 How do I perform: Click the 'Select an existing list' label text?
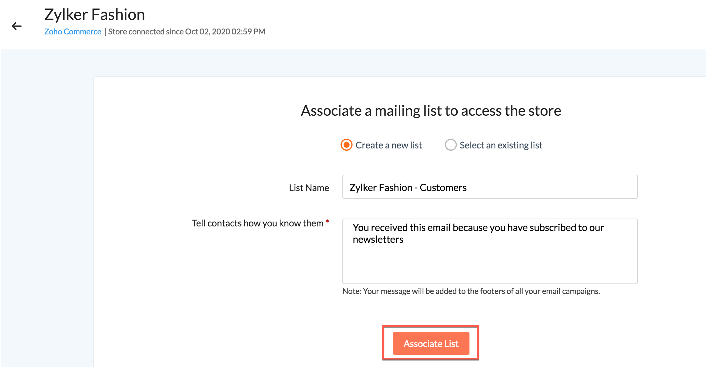(x=501, y=145)
